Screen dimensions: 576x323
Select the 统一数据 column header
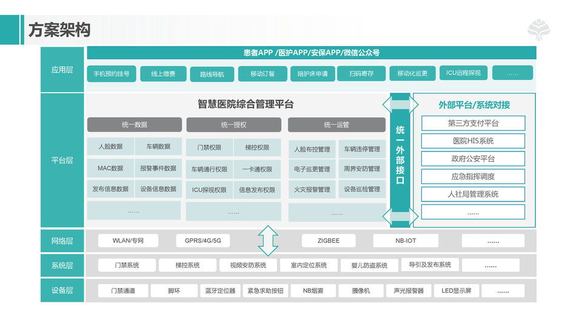tap(134, 125)
